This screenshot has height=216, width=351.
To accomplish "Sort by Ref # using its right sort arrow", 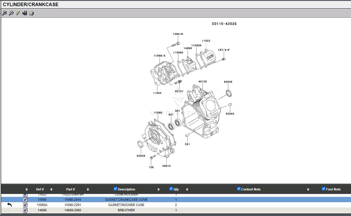I will (x=51, y=189).
